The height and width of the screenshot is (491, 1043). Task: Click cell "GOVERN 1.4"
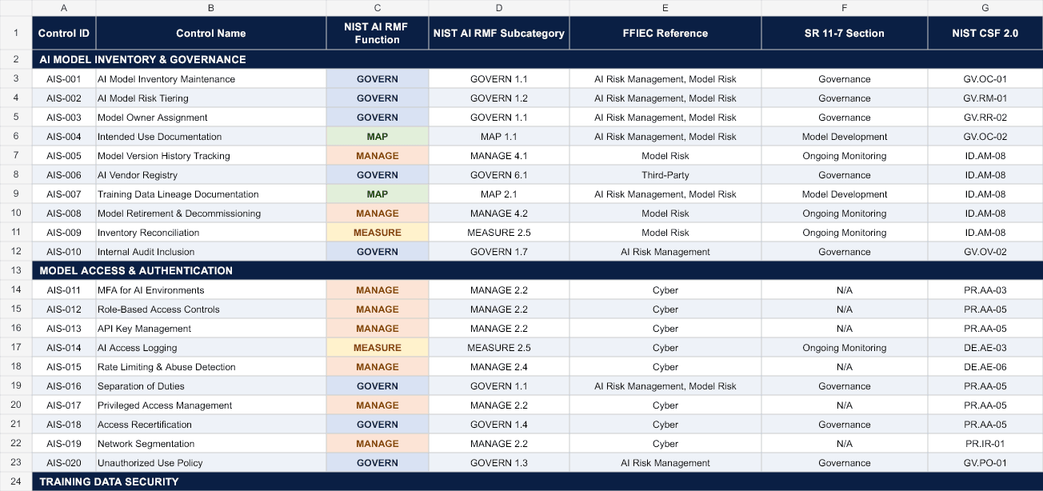(x=499, y=424)
